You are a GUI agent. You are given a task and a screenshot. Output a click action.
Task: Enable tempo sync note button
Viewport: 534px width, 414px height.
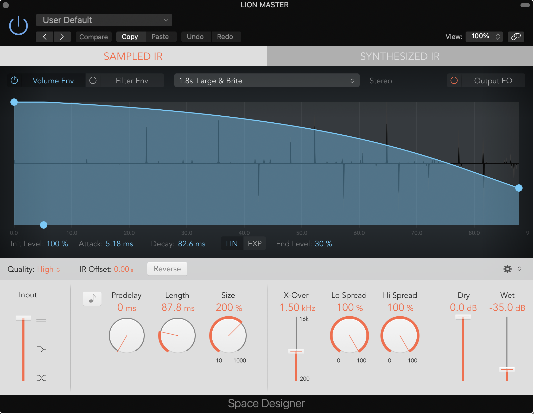92,298
